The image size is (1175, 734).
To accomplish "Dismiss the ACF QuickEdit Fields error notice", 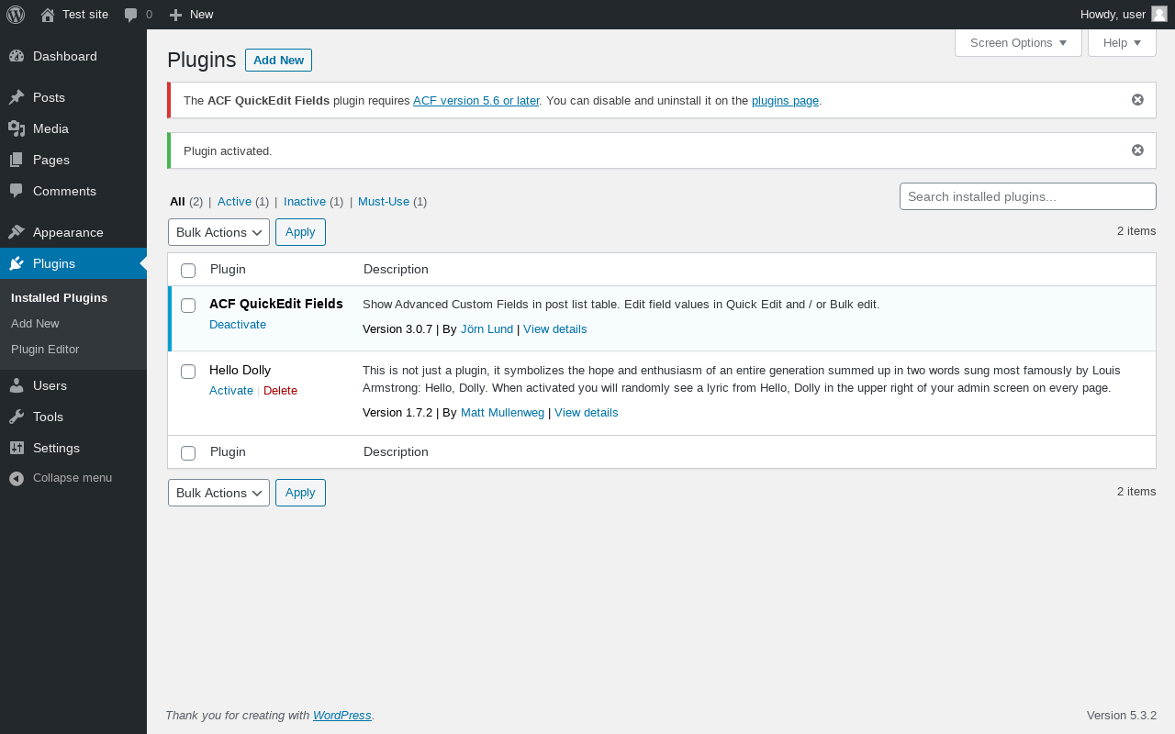I will click(1137, 100).
